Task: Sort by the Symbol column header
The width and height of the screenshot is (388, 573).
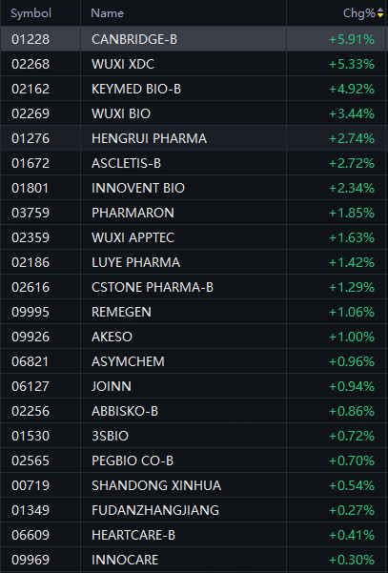Action: tap(31, 13)
